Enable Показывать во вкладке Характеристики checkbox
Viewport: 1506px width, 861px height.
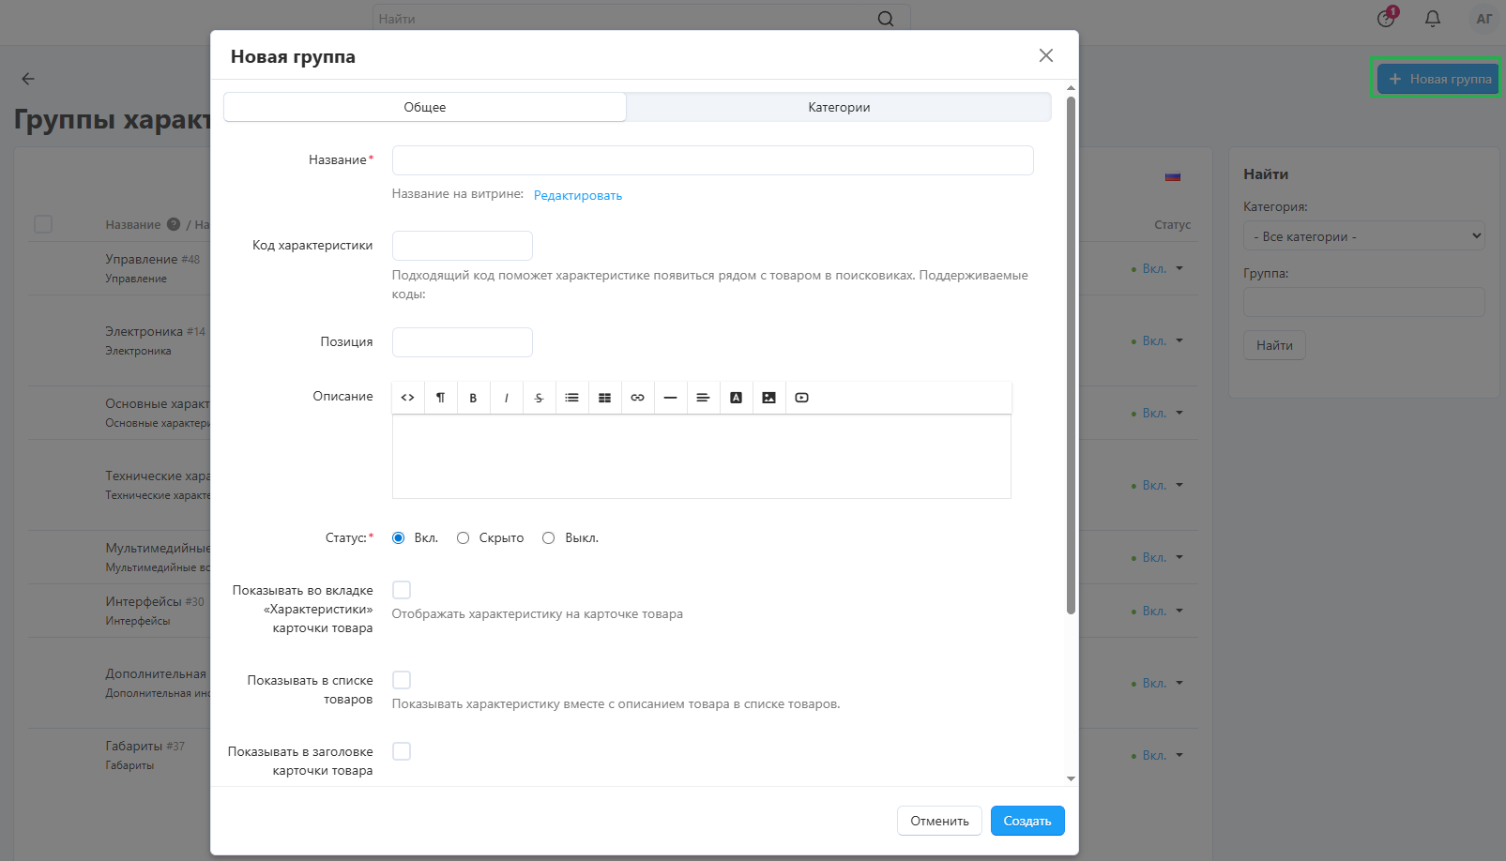click(x=402, y=590)
